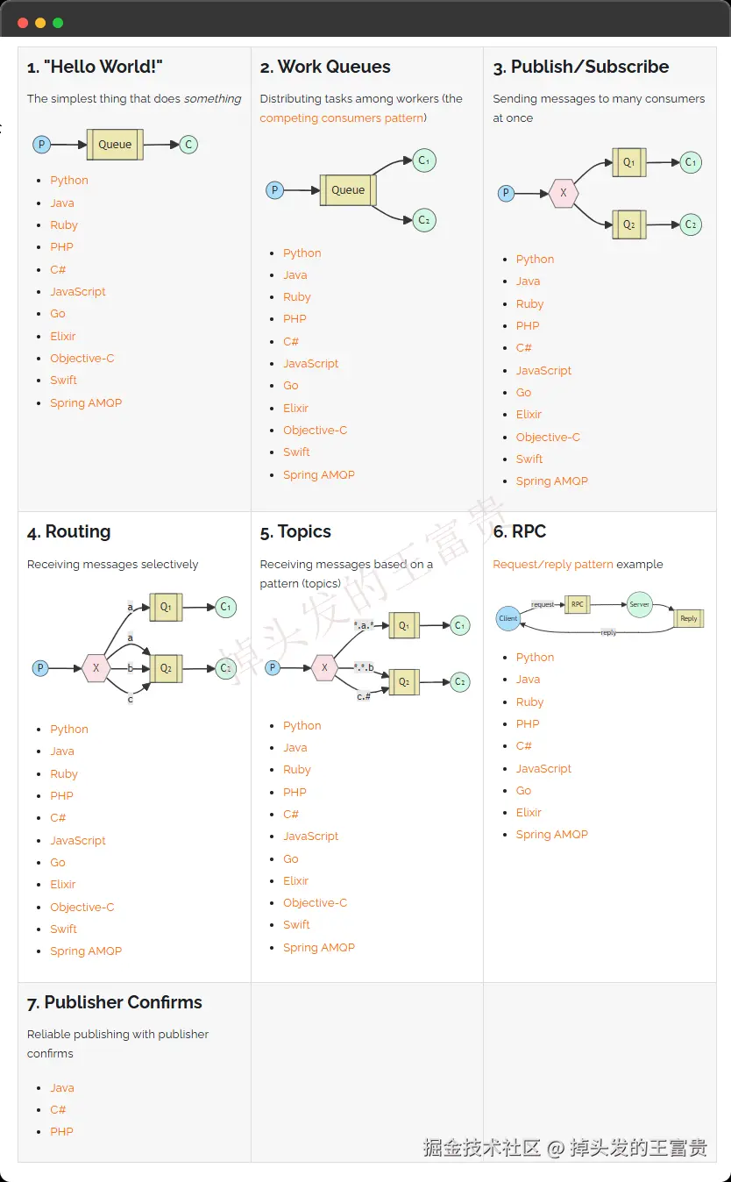Open the Go link under RPC
The image size is (731, 1182).
524,791
